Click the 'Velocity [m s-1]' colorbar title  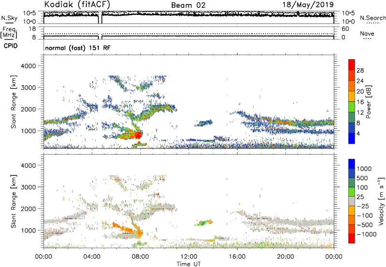click(x=381, y=201)
